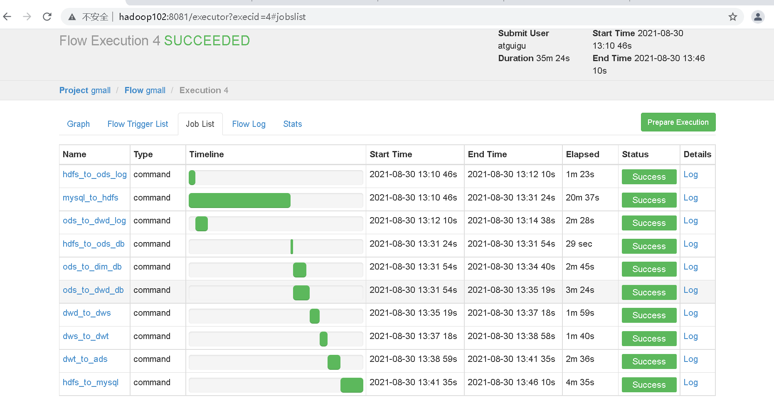Click hdfs_to_mysql green timeline bar

click(352, 385)
